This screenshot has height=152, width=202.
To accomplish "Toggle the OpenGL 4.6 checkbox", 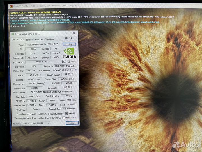I will tap(63, 118).
